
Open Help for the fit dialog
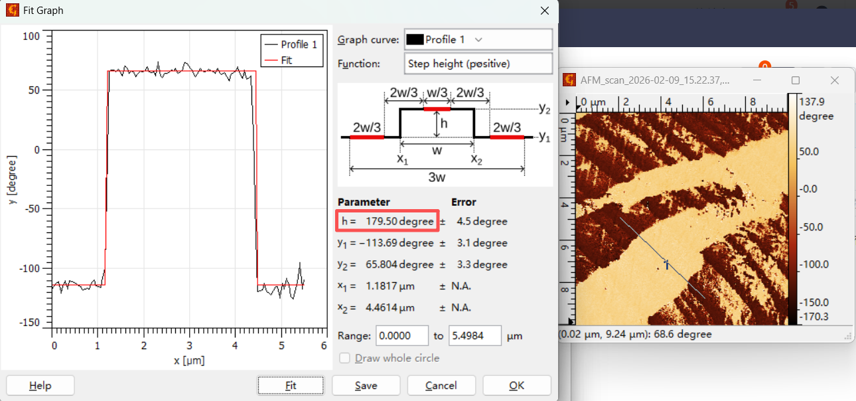coord(40,386)
